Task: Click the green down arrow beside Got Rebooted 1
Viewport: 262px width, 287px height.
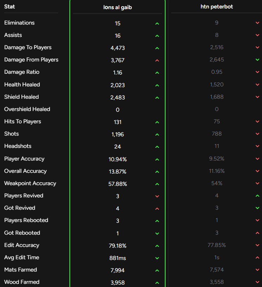Action: click(x=157, y=234)
